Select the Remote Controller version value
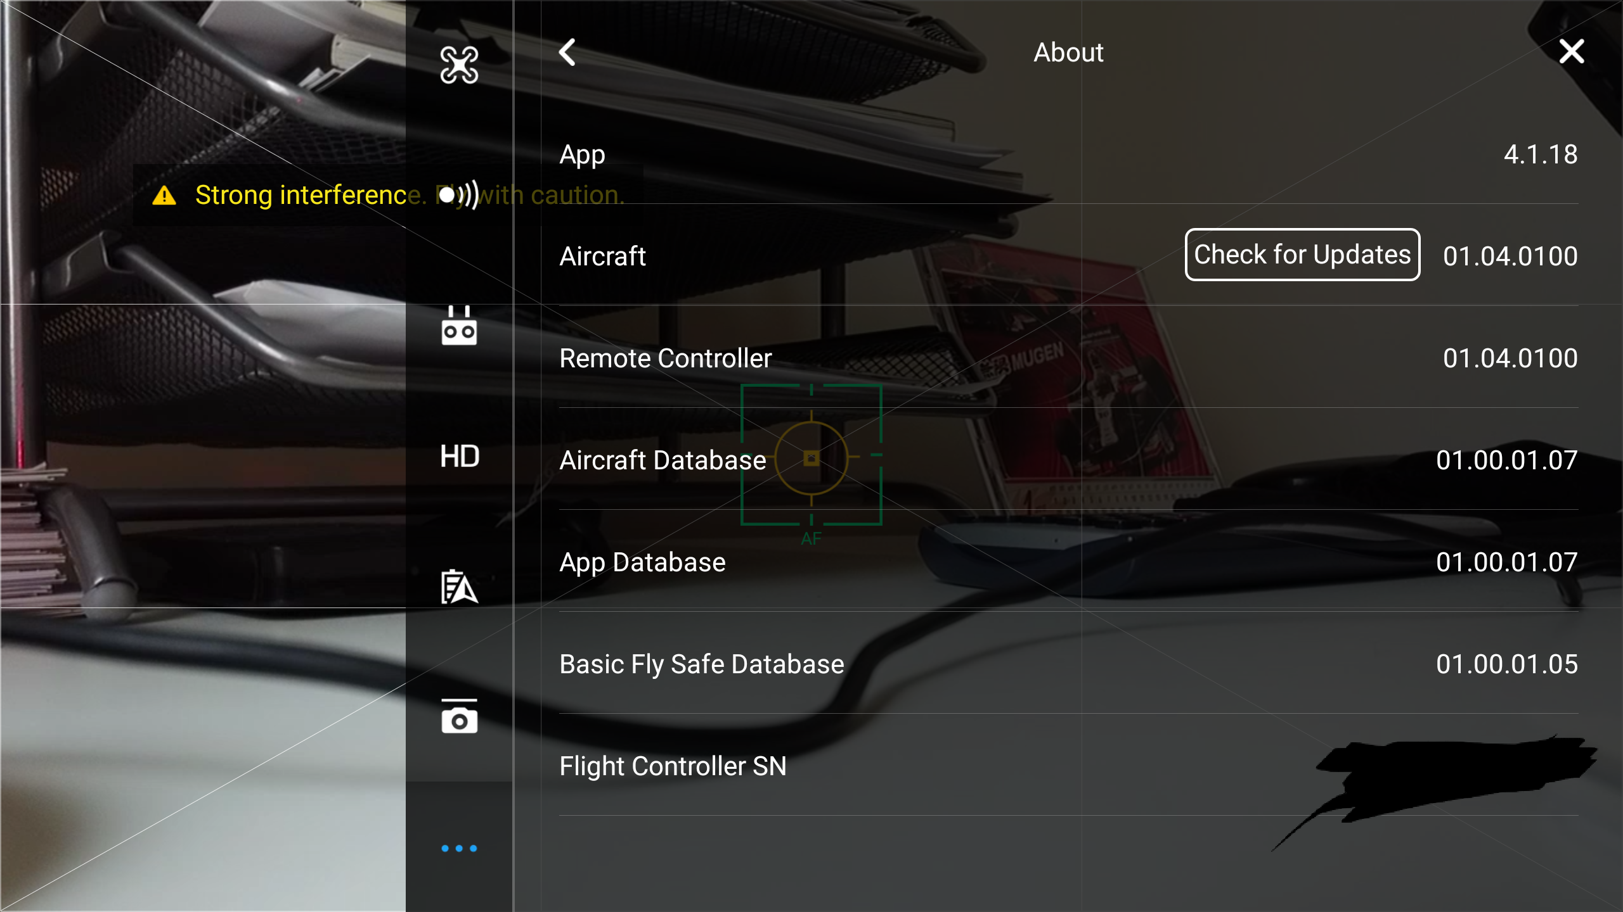Image resolution: width=1623 pixels, height=912 pixels. pyautogui.click(x=1510, y=358)
